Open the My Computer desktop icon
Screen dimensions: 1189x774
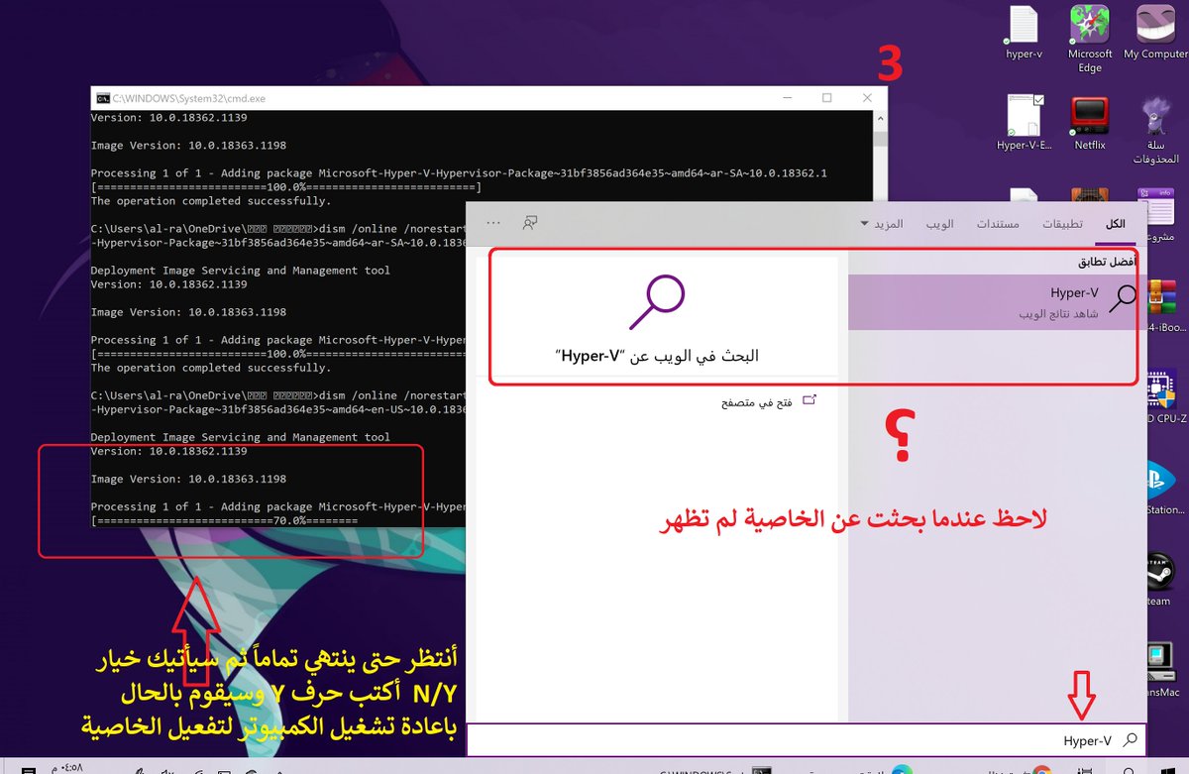(x=1155, y=33)
